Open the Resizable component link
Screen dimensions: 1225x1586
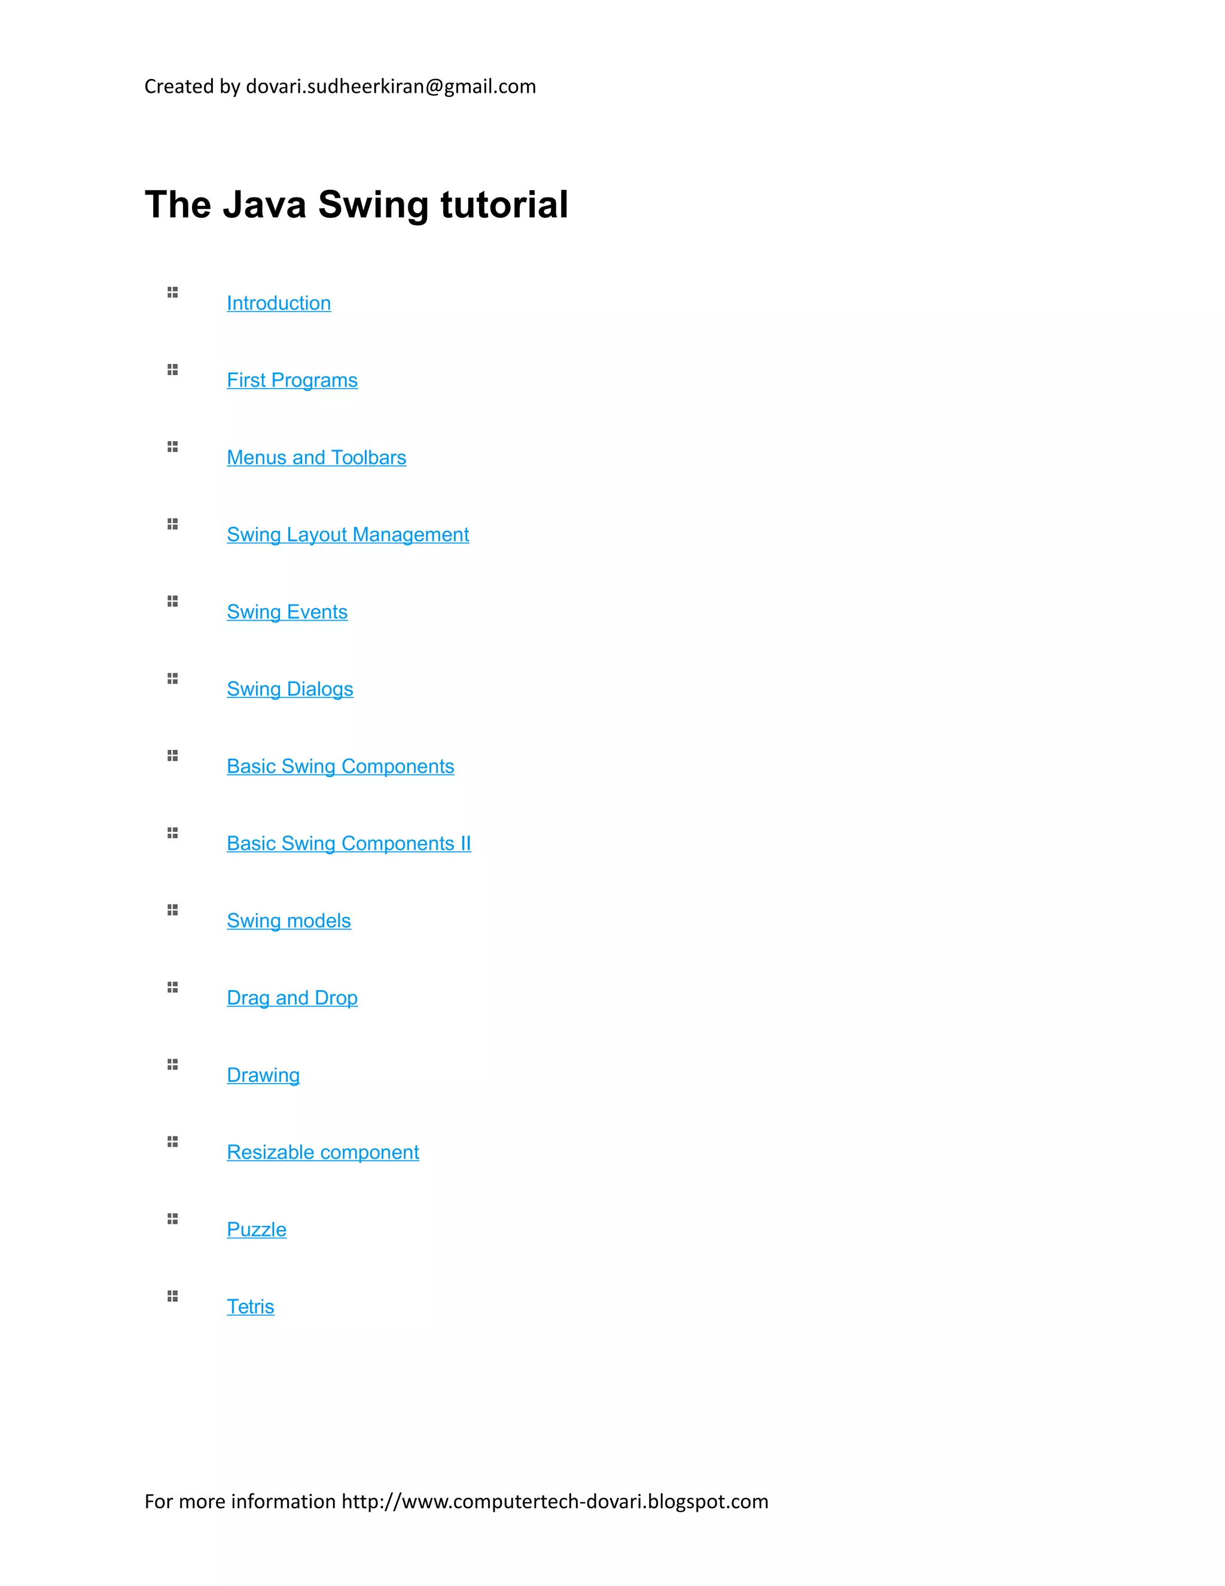323,1153
